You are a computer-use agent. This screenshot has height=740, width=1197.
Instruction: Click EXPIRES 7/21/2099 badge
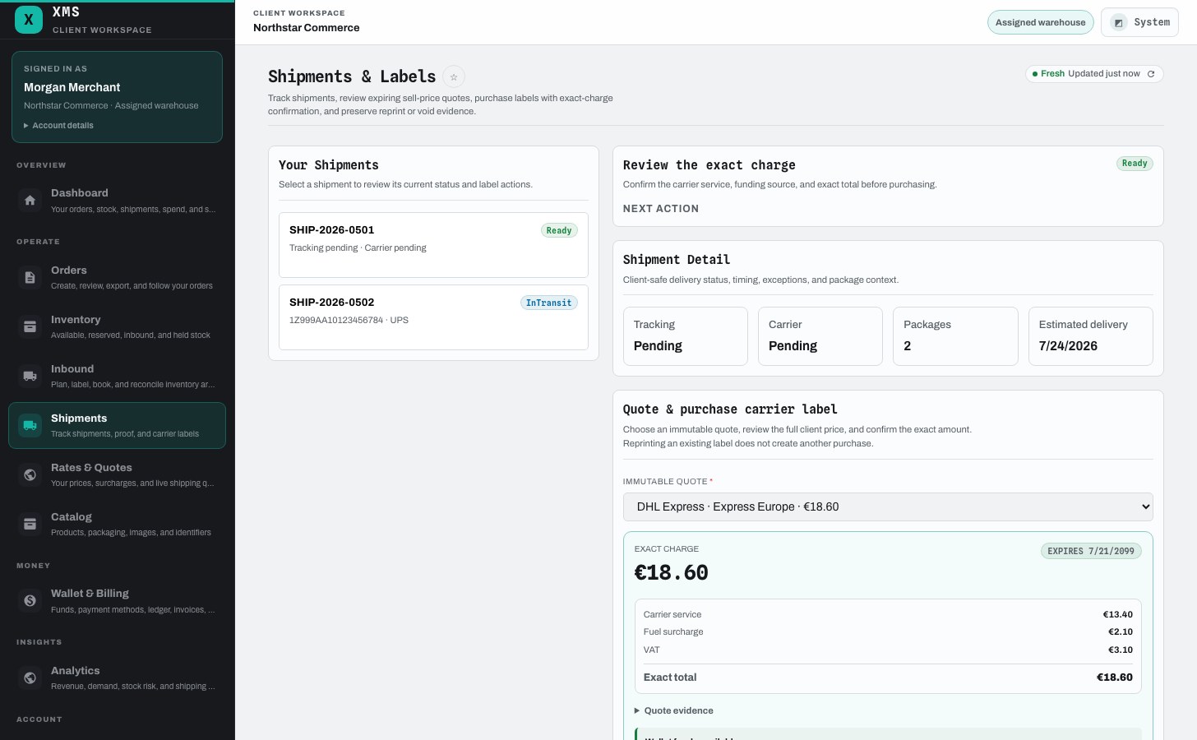click(x=1091, y=551)
